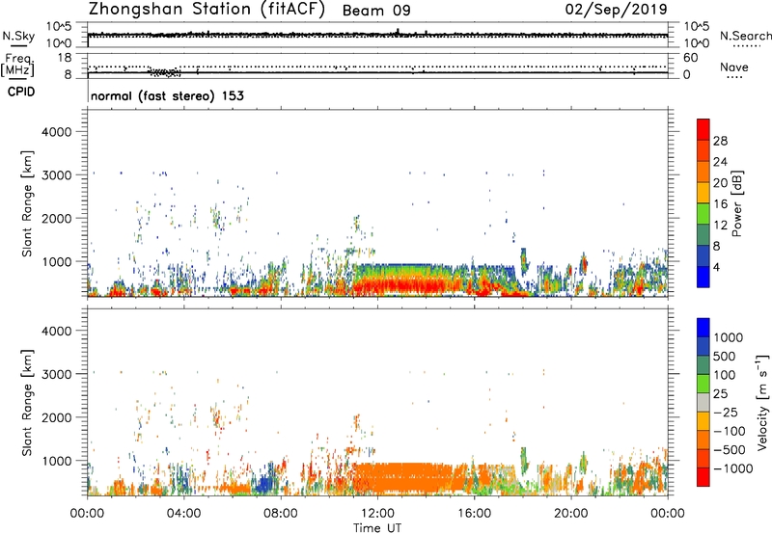Click the '04:00' time axis label

[x=183, y=514]
